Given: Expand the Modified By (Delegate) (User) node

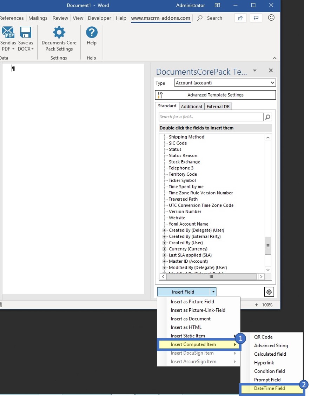Looking at the screenshot, I should point(165,268).
